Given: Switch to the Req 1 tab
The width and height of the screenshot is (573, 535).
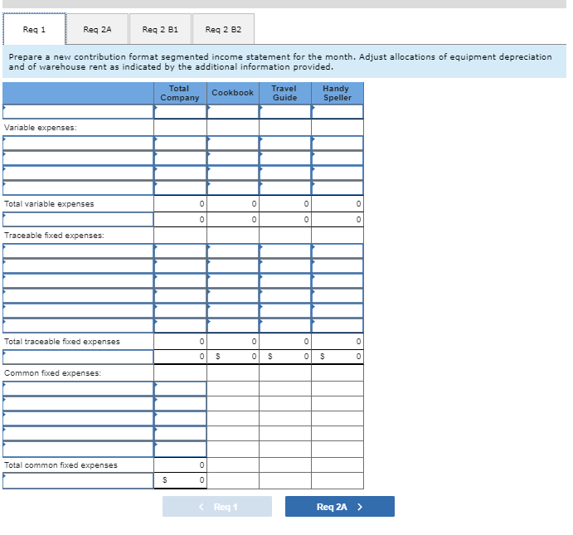Looking at the screenshot, I should (x=34, y=29).
